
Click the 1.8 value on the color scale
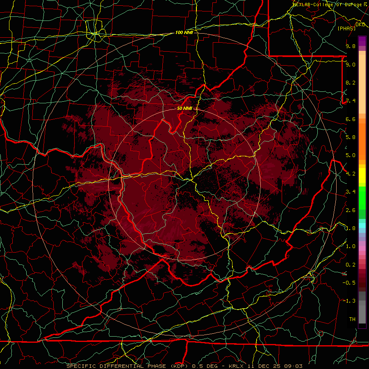tap(351, 228)
